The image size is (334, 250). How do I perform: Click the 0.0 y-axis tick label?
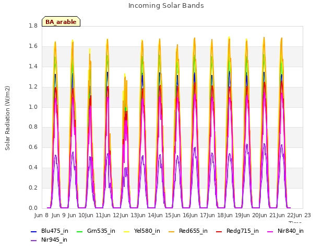(x=33, y=208)
